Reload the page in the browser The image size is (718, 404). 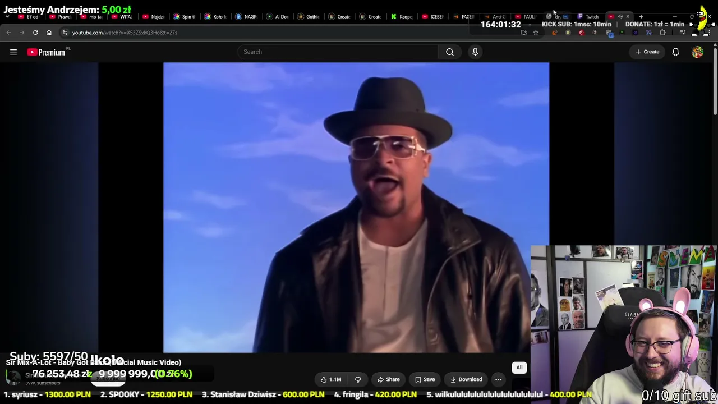pos(35,33)
